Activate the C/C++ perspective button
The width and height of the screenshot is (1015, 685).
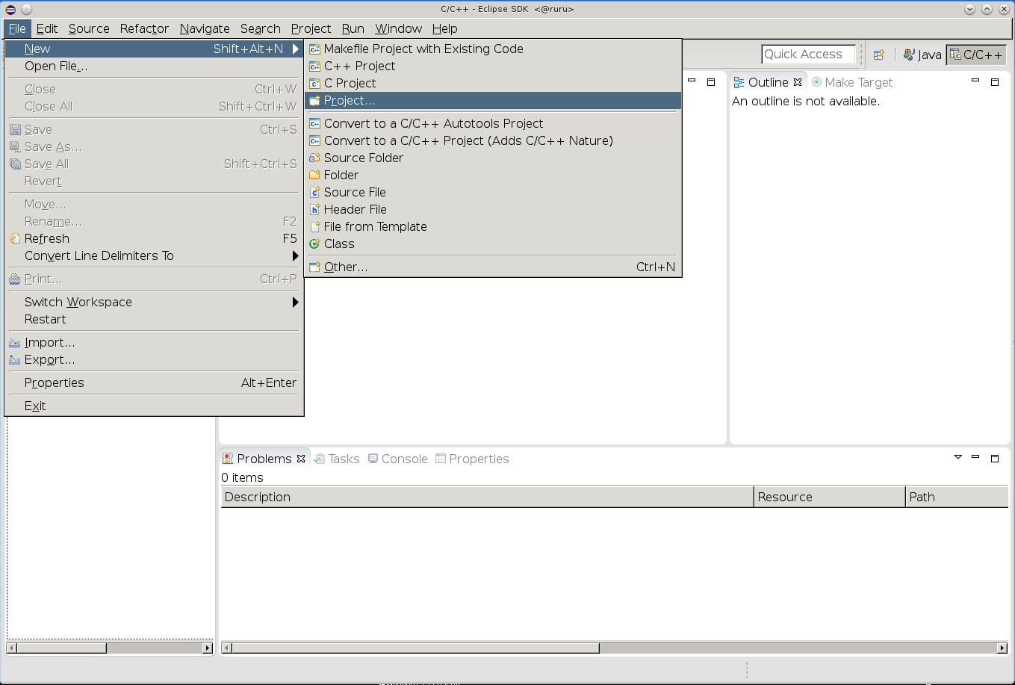(x=975, y=55)
